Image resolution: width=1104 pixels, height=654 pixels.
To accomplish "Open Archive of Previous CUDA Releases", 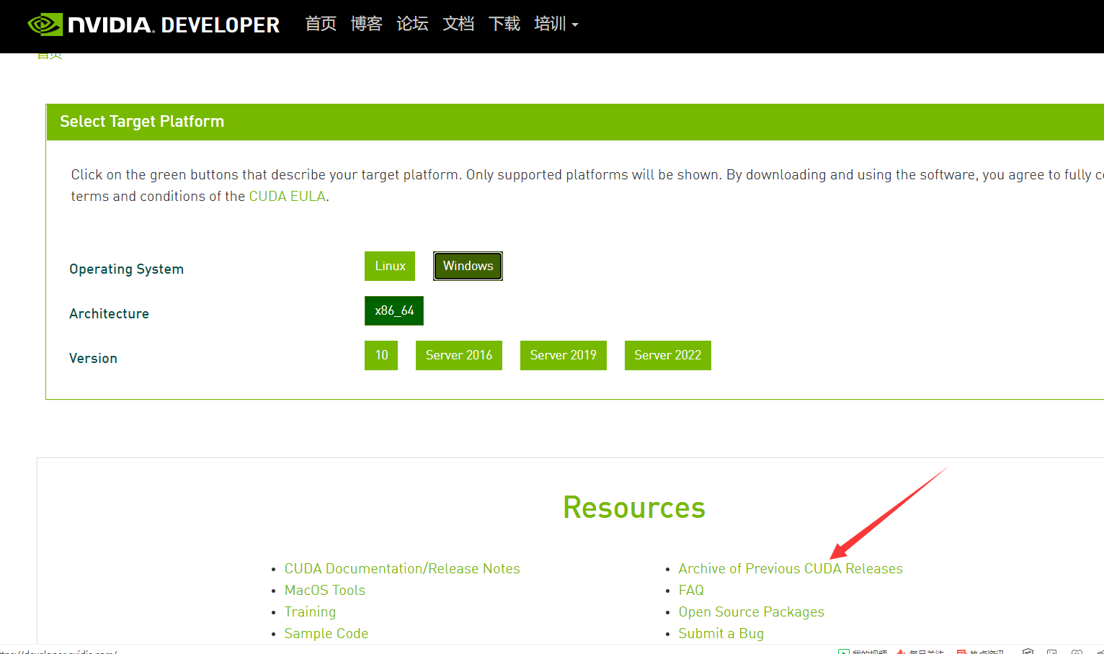I will tap(791, 568).
